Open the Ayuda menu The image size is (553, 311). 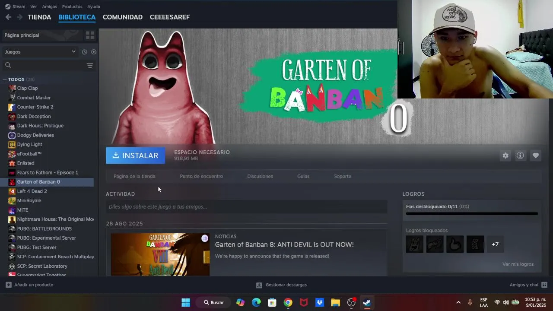94,6
